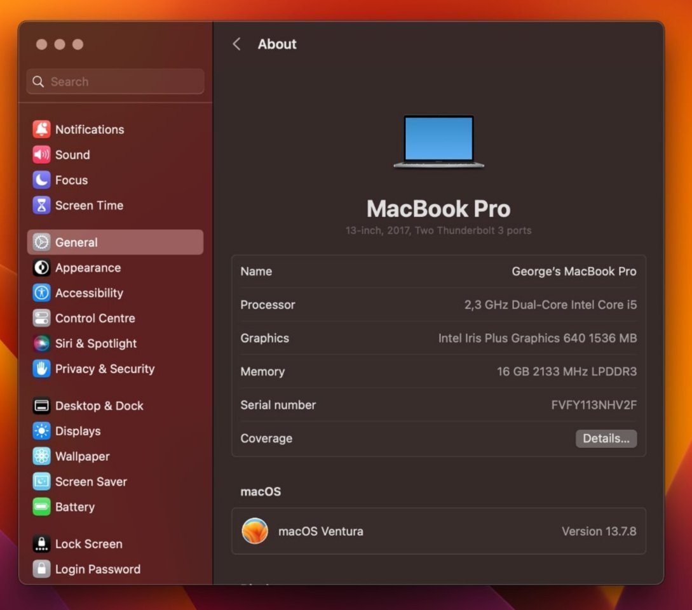Select Lock Screen in the sidebar
The width and height of the screenshot is (692, 610).
click(88, 544)
